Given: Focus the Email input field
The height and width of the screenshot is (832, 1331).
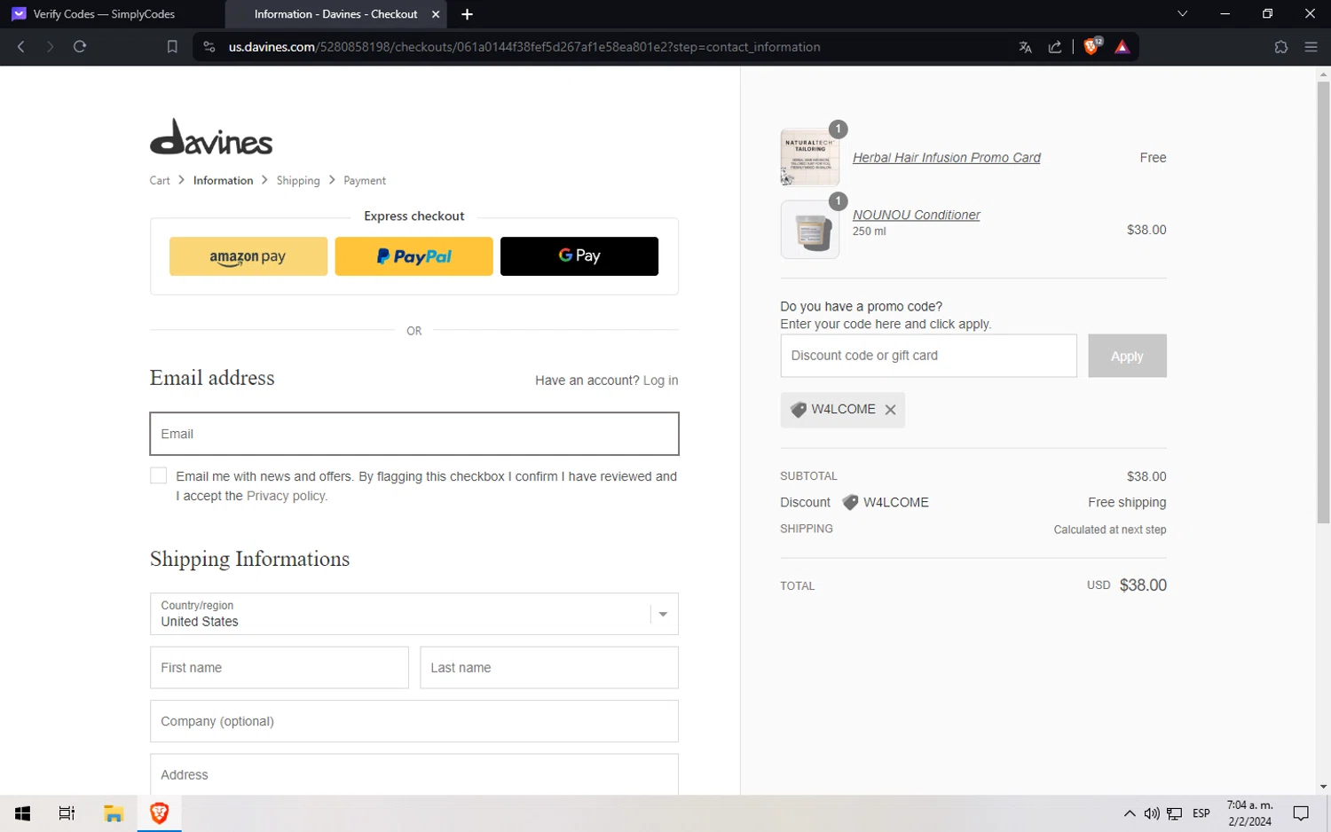Looking at the screenshot, I should click(414, 434).
